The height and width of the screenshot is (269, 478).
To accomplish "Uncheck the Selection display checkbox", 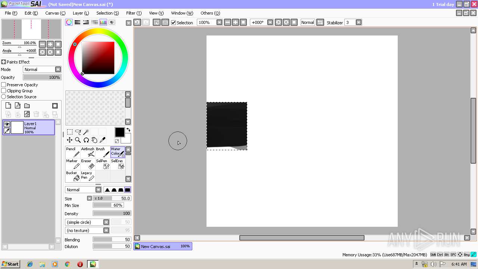I will click(x=173, y=22).
